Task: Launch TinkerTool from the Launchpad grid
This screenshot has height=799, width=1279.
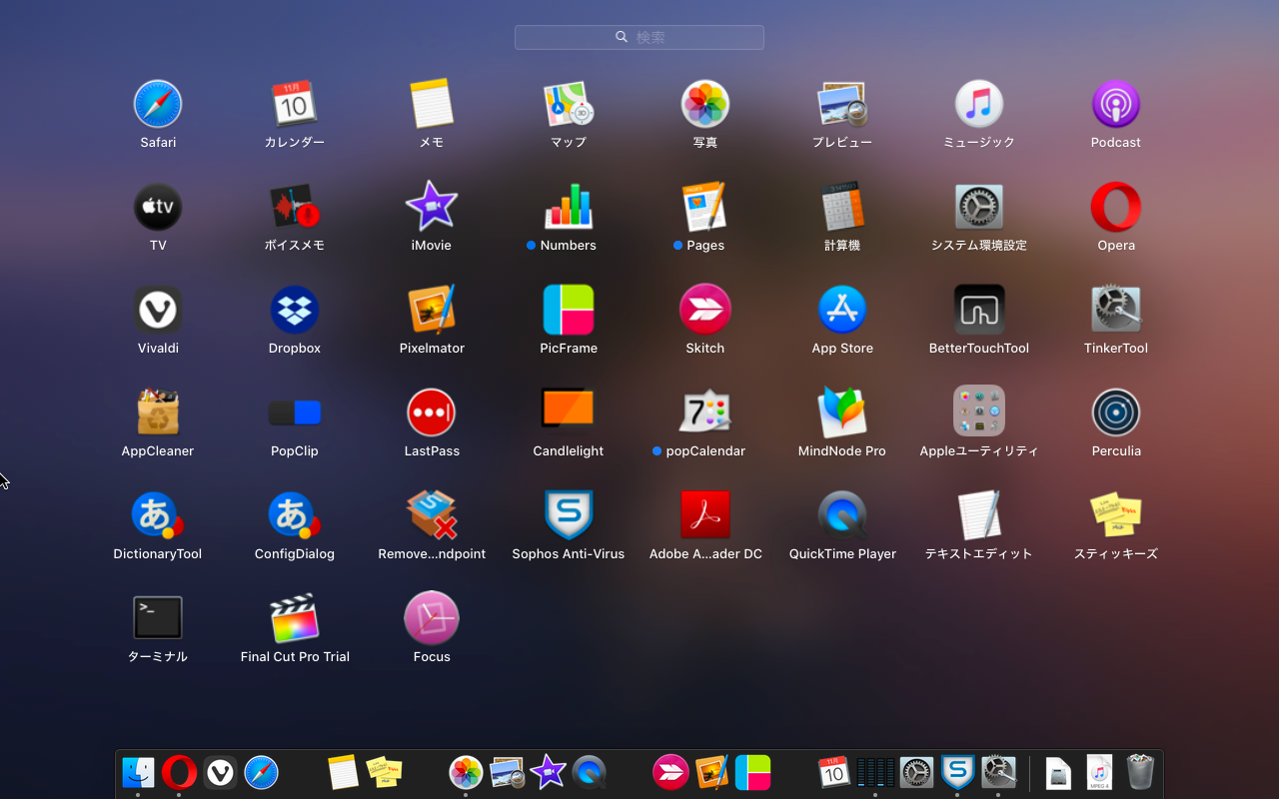Action: point(1116,310)
